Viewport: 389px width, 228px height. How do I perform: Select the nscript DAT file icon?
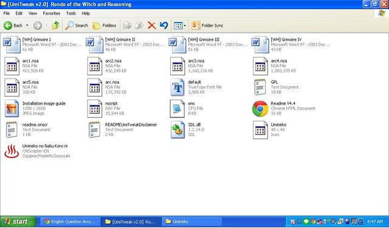tap(95, 109)
